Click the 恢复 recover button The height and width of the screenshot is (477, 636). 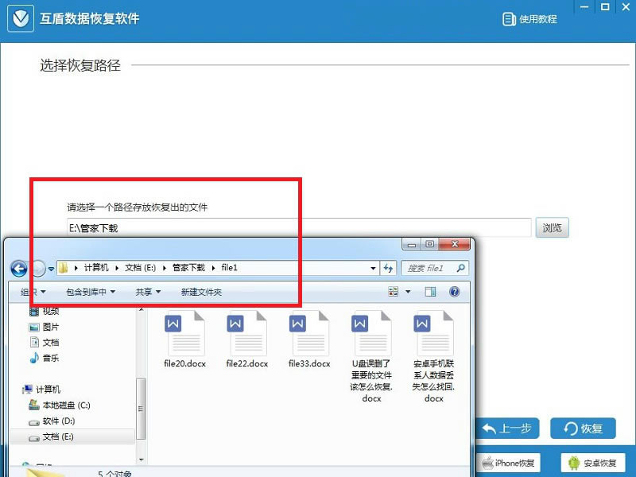[583, 429]
